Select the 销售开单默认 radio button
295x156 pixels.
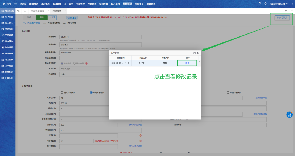click(62, 93)
